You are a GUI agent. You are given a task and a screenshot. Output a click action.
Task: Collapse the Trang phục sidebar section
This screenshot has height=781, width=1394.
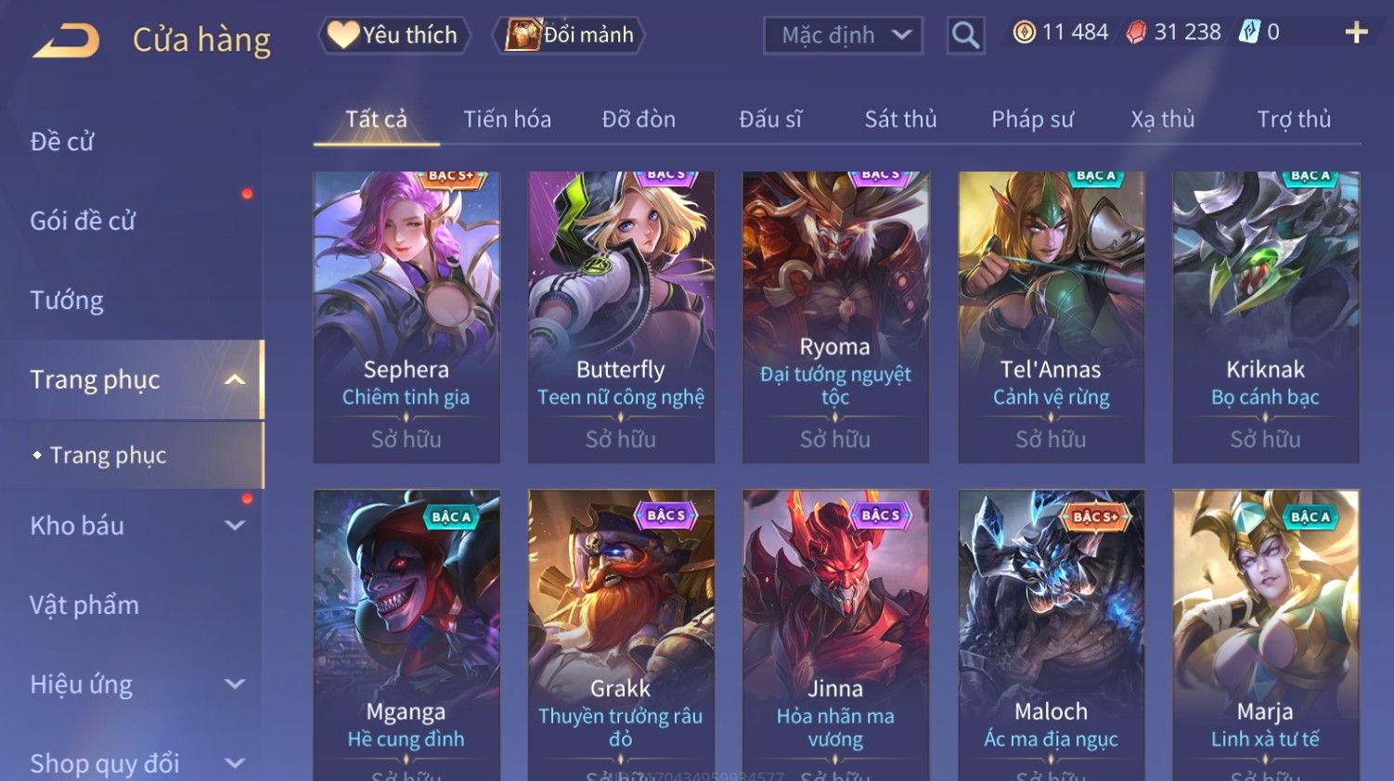pyautogui.click(x=235, y=379)
